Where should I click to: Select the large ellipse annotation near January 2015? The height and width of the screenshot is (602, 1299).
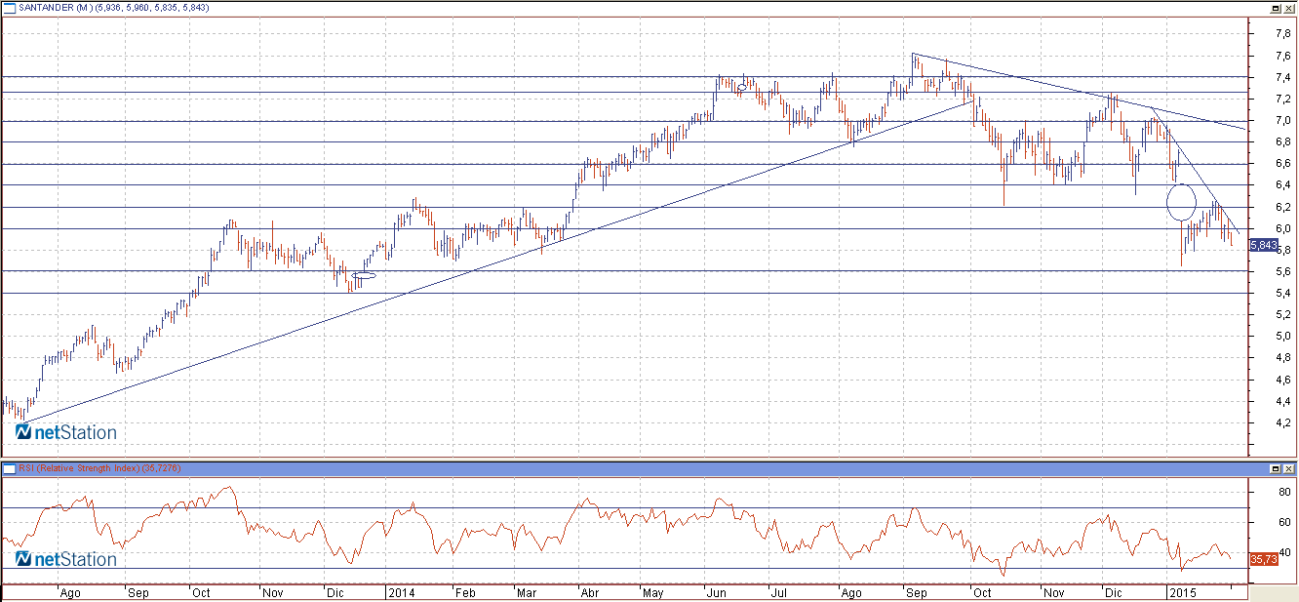[1181, 202]
